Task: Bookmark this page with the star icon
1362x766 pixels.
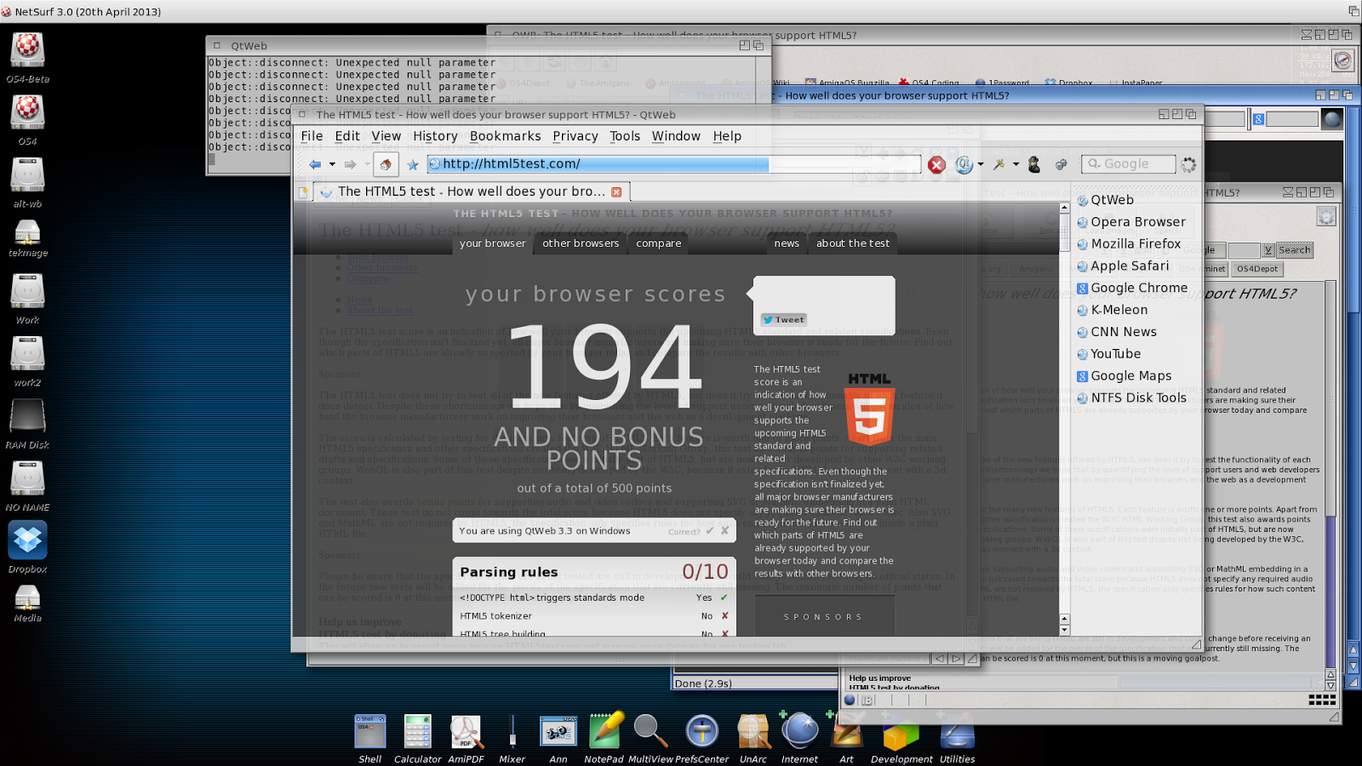Action: click(x=413, y=164)
